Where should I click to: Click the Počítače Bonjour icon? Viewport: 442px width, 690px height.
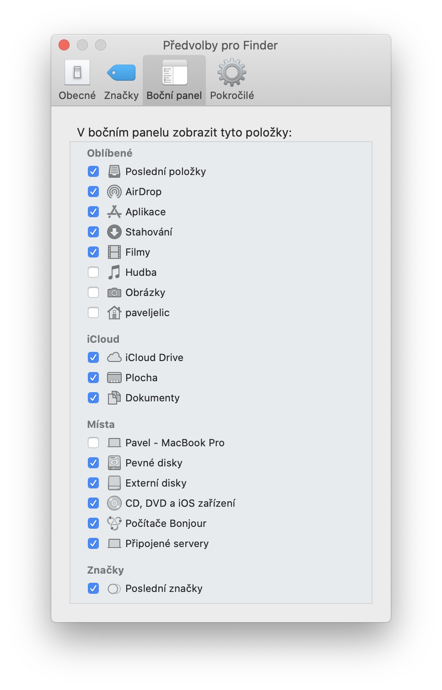(x=114, y=523)
